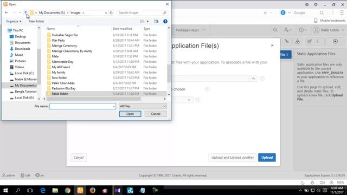347x195 pixels.
Task: Click the Open button
Action: [x=130, y=114]
